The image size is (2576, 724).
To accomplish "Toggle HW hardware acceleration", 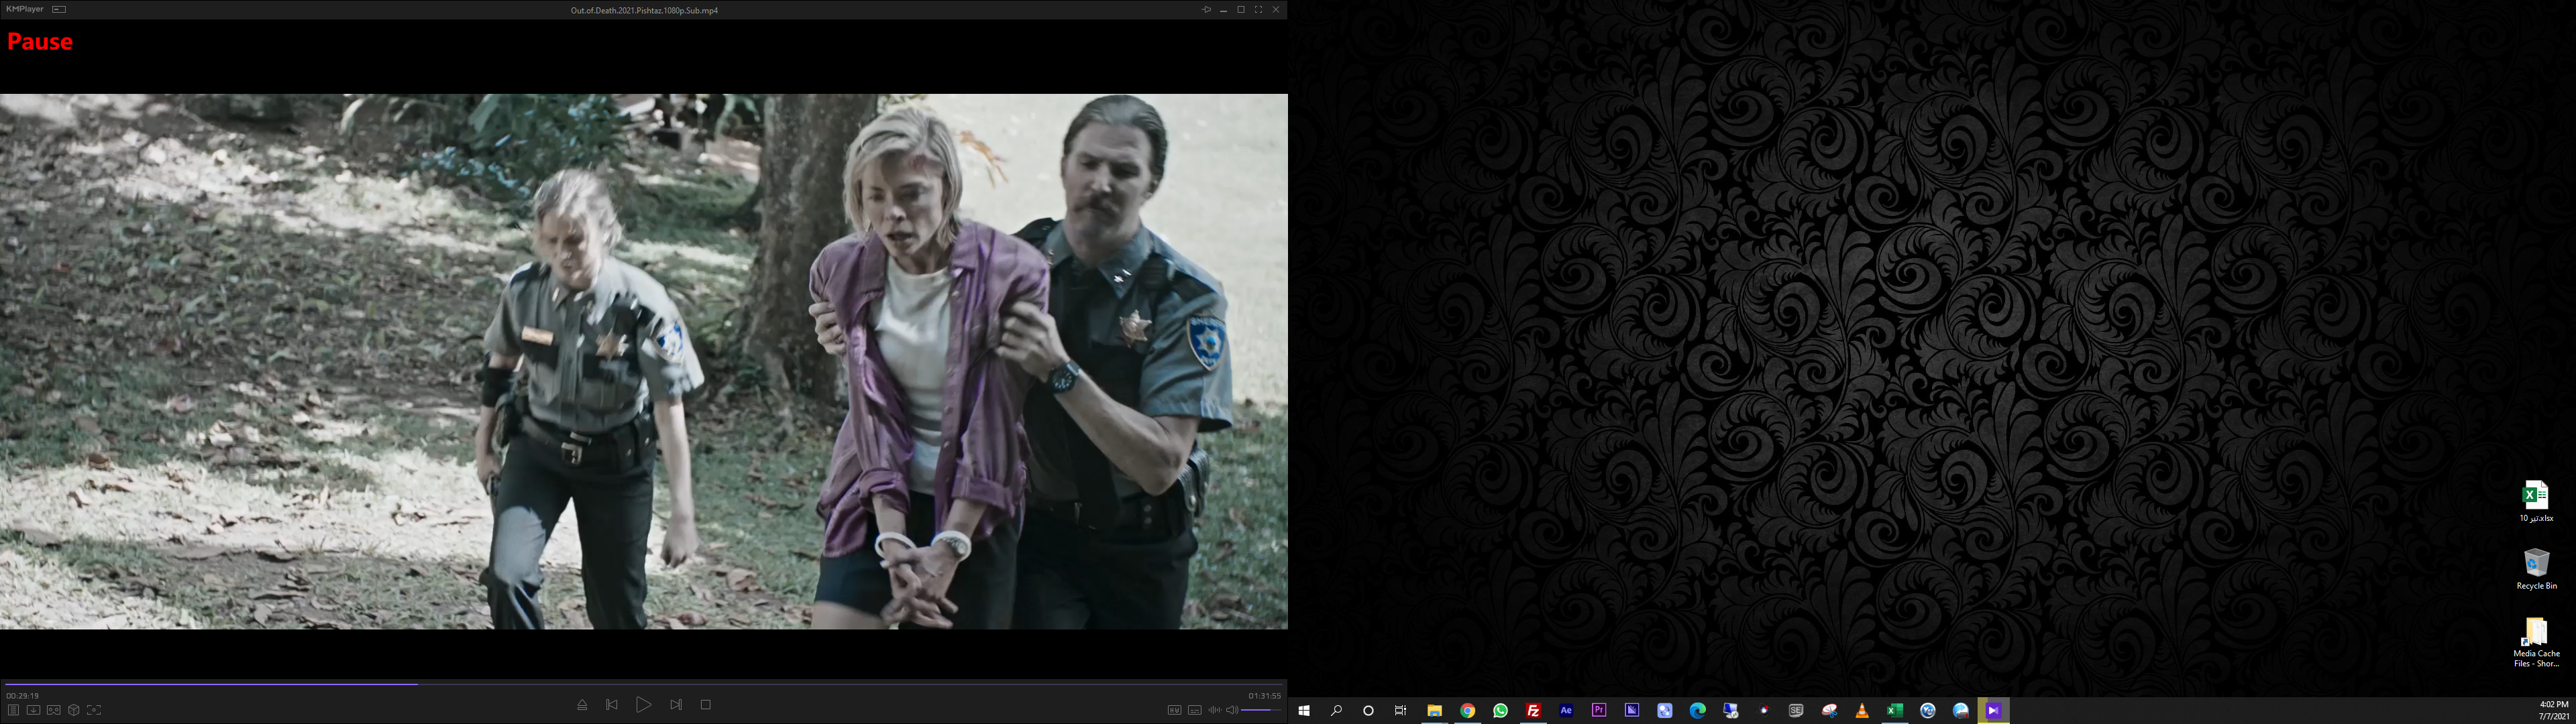I will pyautogui.click(x=1174, y=710).
